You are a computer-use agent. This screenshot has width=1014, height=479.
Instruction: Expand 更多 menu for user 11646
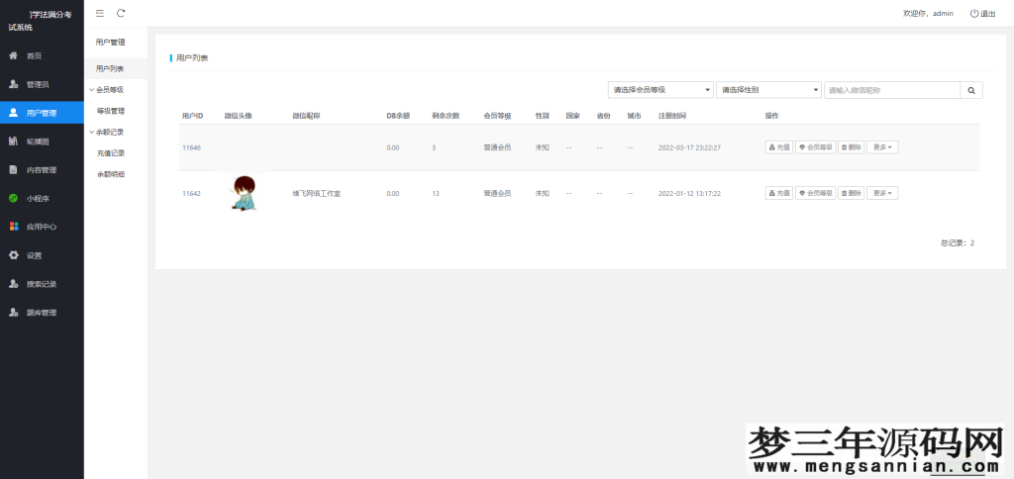pos(882,147)
